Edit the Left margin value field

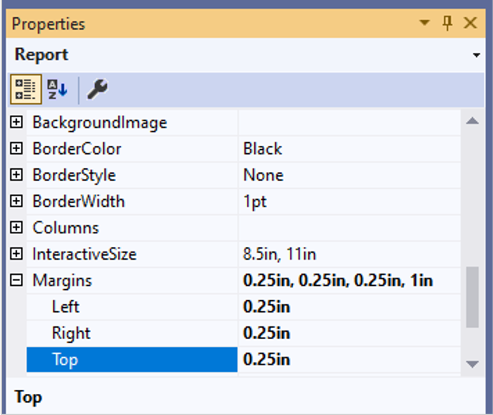point(349,307)
